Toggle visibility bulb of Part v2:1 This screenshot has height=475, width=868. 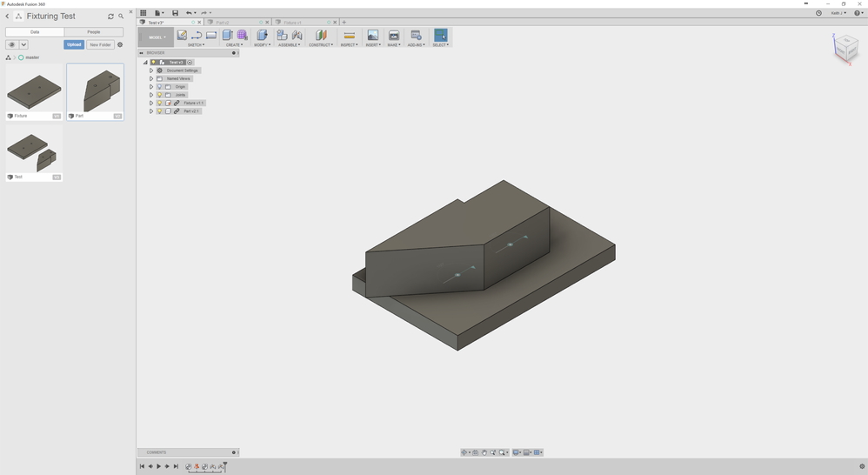[x=159, y=111]
